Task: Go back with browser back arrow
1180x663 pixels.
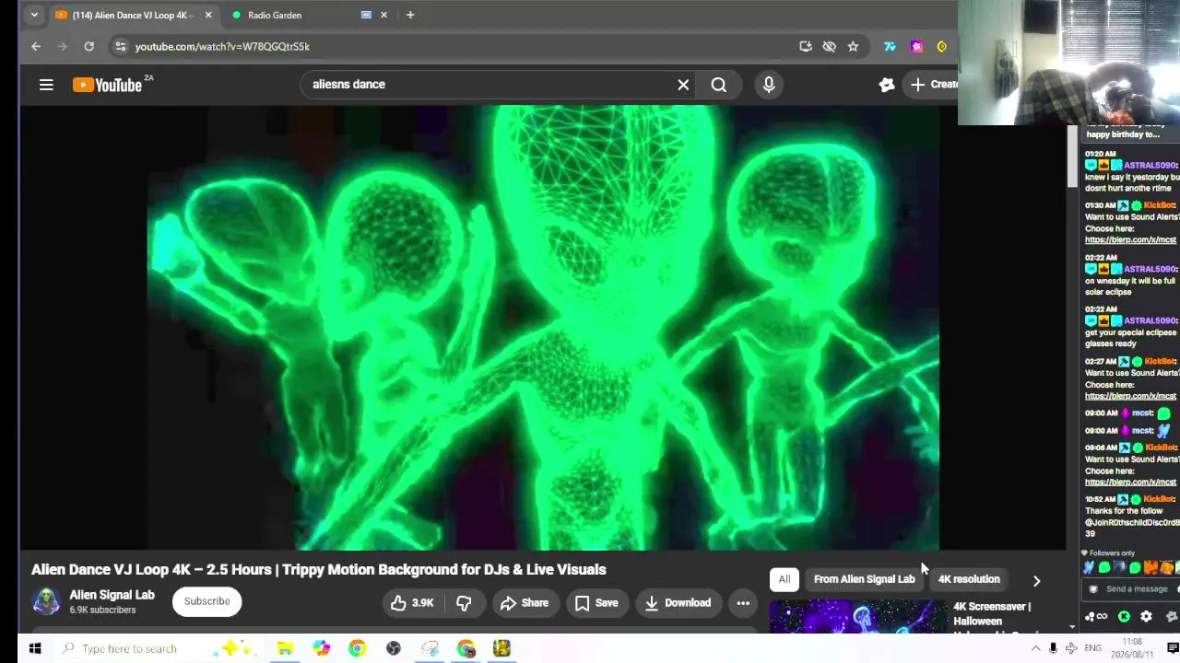Action: tap(36, 46)
